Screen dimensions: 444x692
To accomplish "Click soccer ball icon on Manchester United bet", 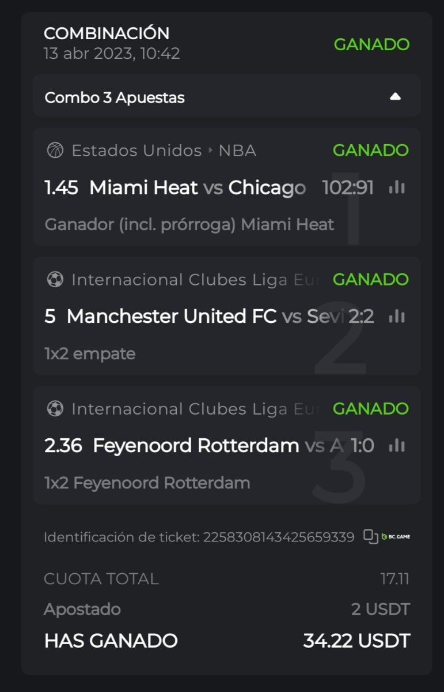I will click(55, 280).
